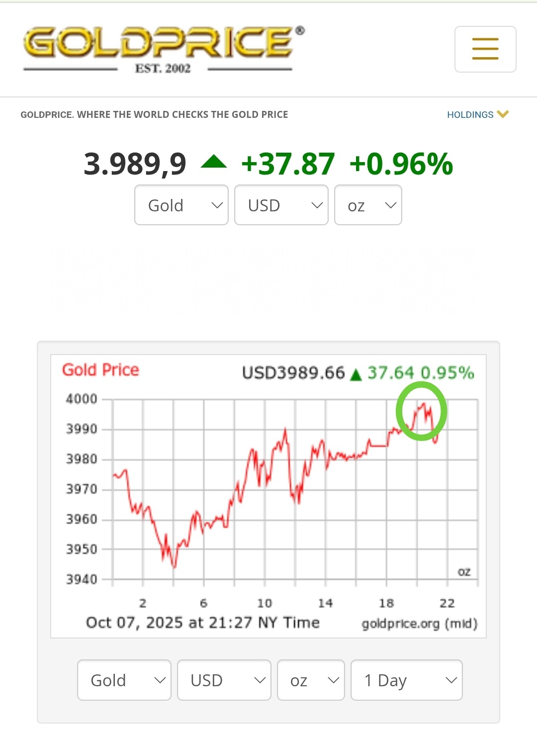This screenshot has height=732, width=537.
Task: Click the small green triangle in chart header
Action: (x=356, y=374)
